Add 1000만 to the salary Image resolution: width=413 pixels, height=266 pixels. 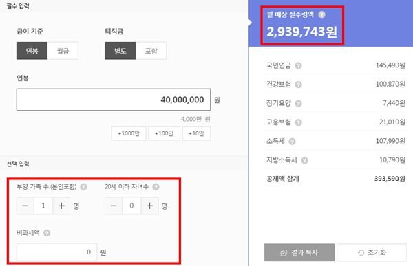129,133
